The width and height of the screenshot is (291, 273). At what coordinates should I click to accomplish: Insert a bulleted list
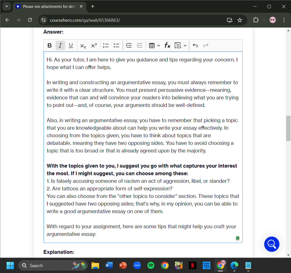116,45
